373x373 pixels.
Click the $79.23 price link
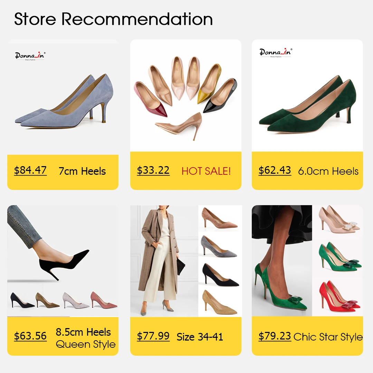(275, 336)
